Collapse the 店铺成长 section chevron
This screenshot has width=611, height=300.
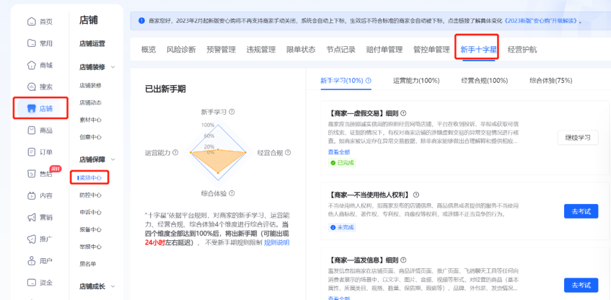113,286
